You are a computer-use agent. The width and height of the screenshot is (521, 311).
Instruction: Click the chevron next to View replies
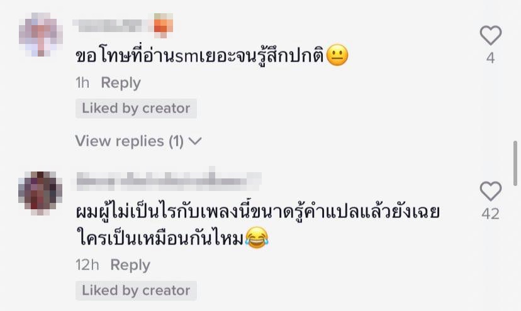[x=195, y=141]
